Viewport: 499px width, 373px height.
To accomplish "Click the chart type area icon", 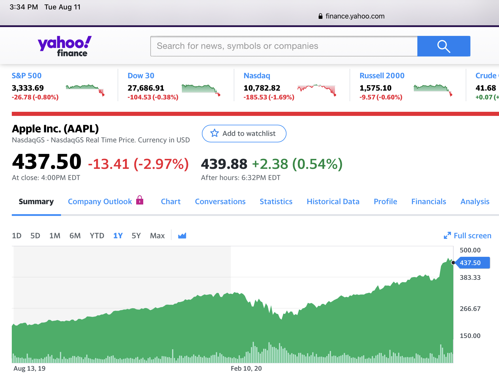I will click(x=182, y=236).
